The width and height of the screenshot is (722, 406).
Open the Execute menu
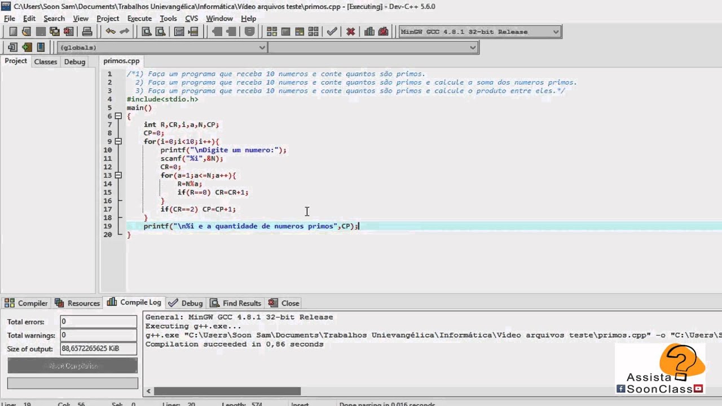[139, 18]
